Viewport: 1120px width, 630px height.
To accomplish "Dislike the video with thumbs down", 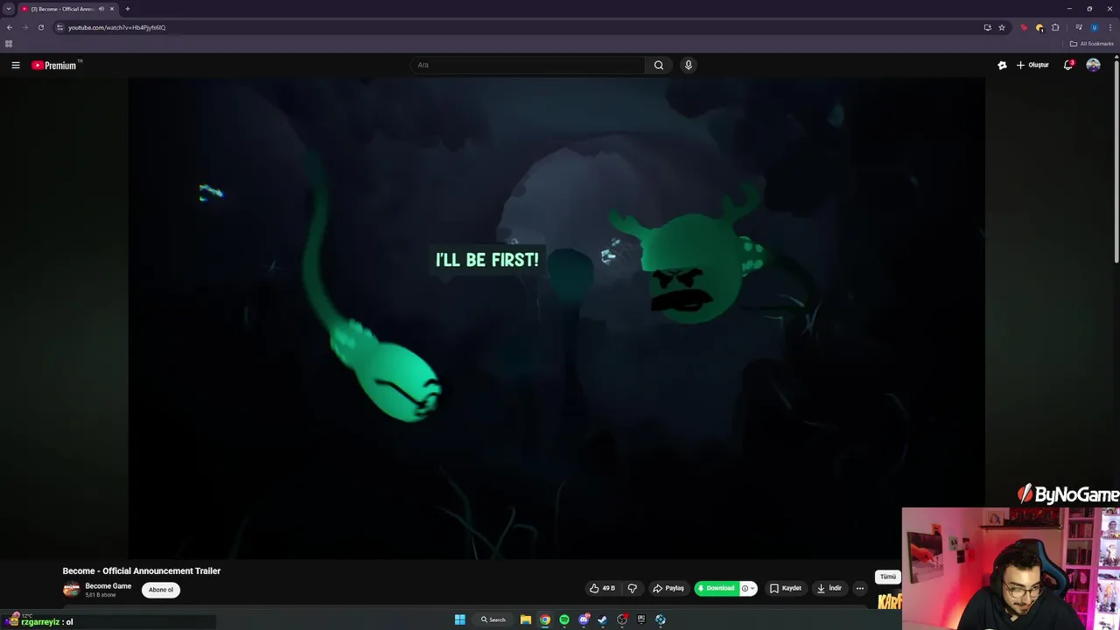I will 632,588.
